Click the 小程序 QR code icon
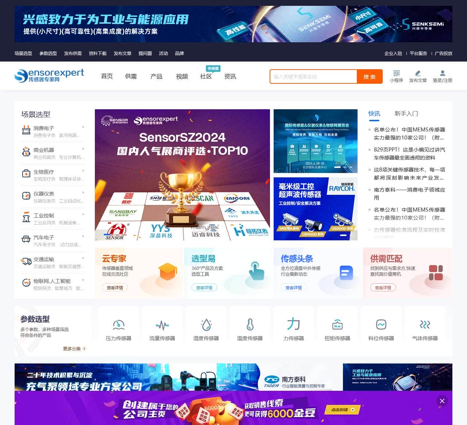The width and height of the screenshot is (467, 425). [397, 73]
